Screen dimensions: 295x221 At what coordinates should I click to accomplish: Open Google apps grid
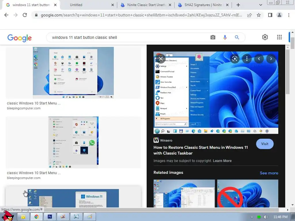coord(279,37)
